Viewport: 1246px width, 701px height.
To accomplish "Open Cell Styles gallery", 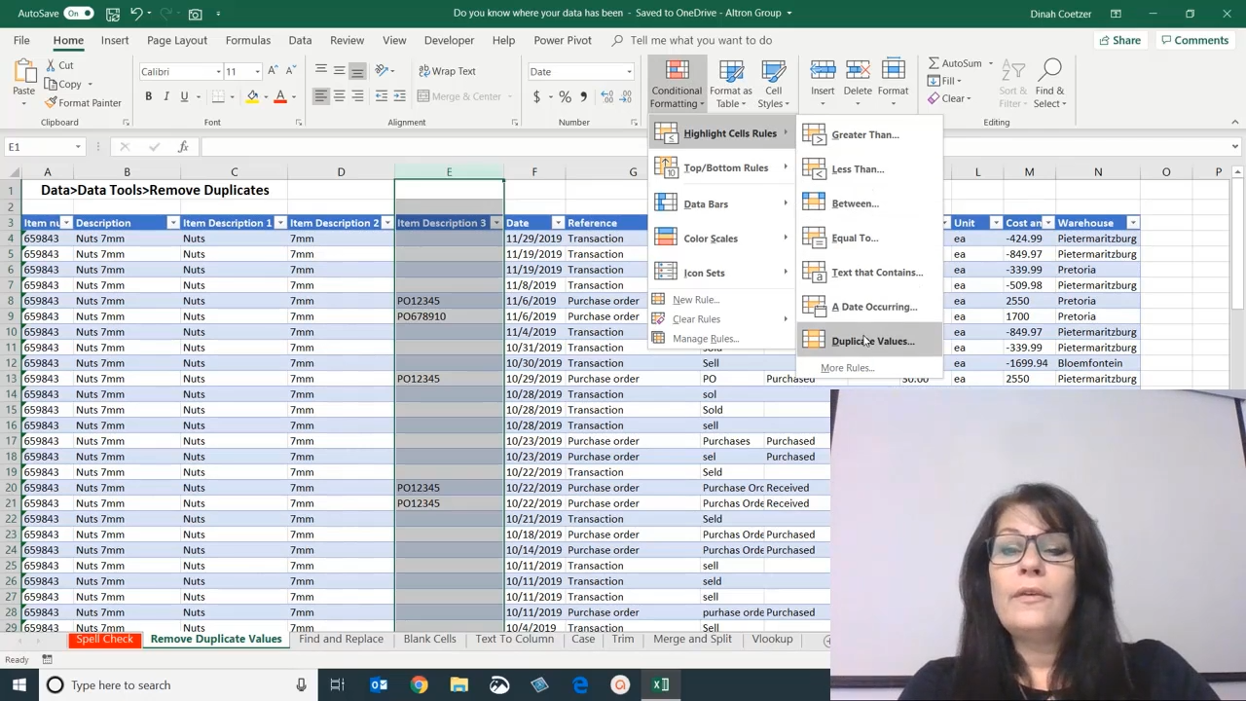I will pyautogui.click(x=774, y=84).
